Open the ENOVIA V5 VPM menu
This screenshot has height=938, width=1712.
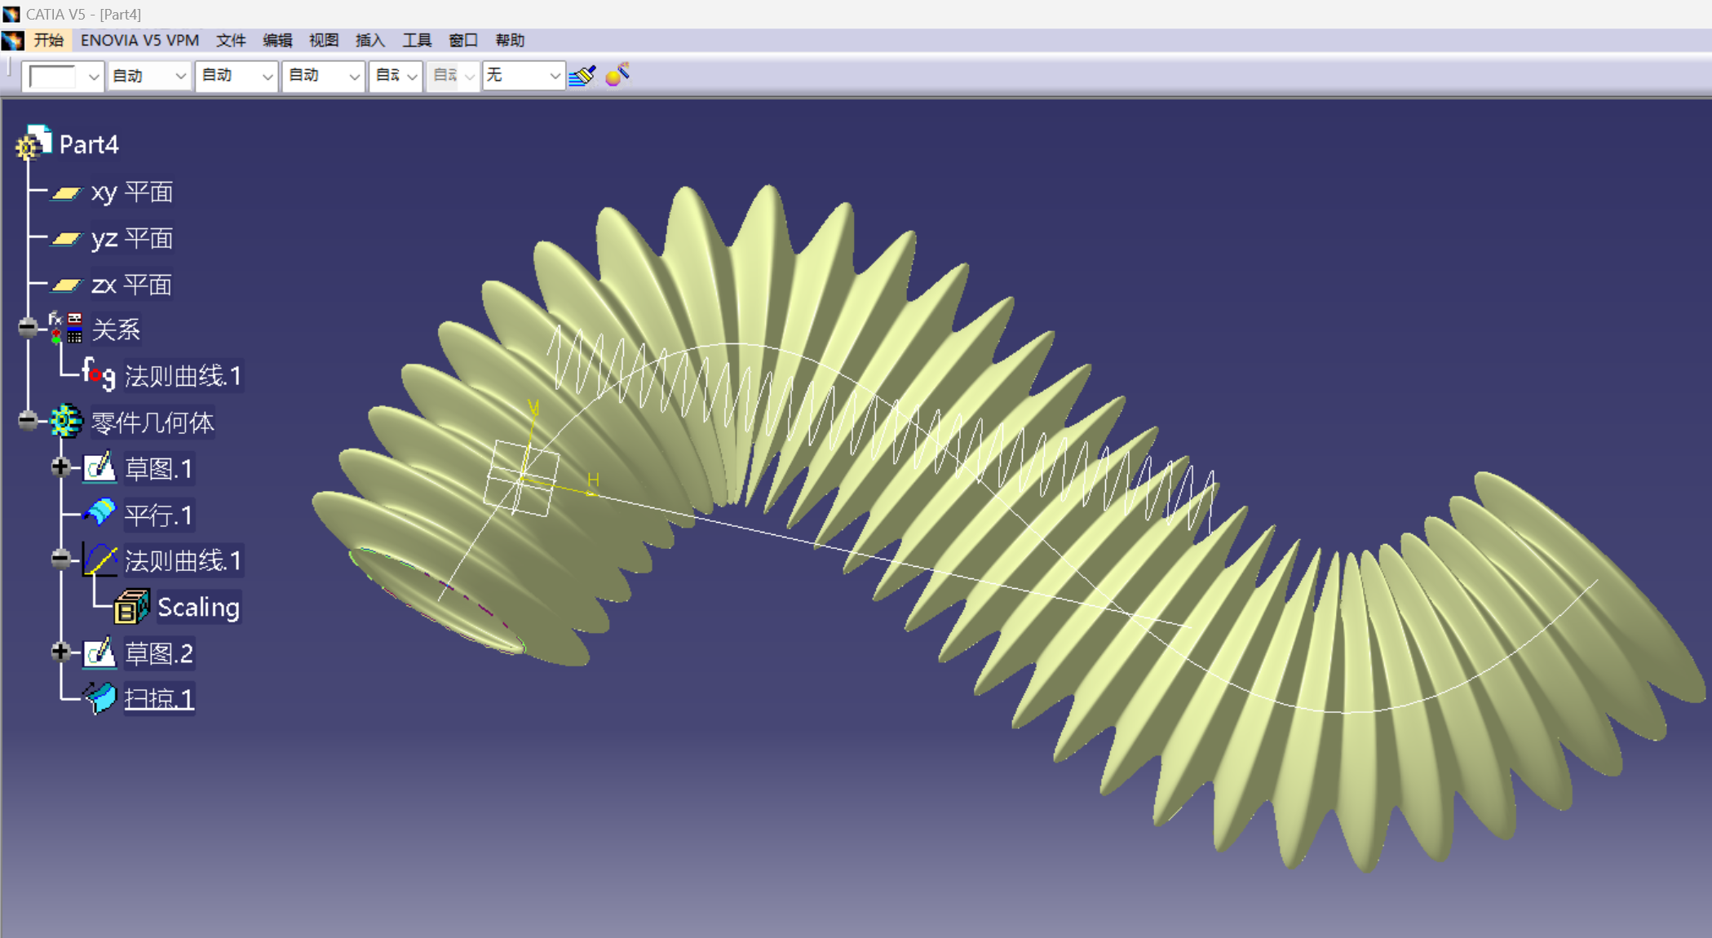[139, 40]
